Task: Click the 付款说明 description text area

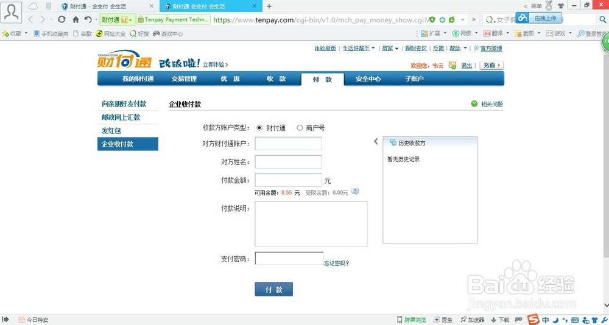Action: [311, 223]
